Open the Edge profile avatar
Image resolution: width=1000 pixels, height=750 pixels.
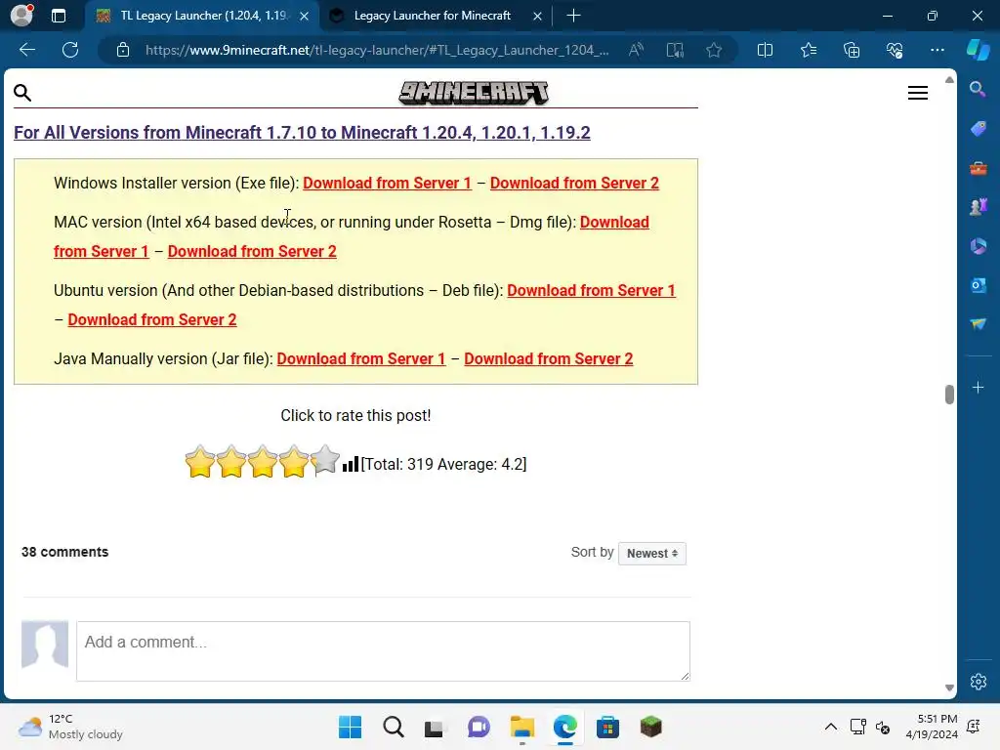[21, 15]
